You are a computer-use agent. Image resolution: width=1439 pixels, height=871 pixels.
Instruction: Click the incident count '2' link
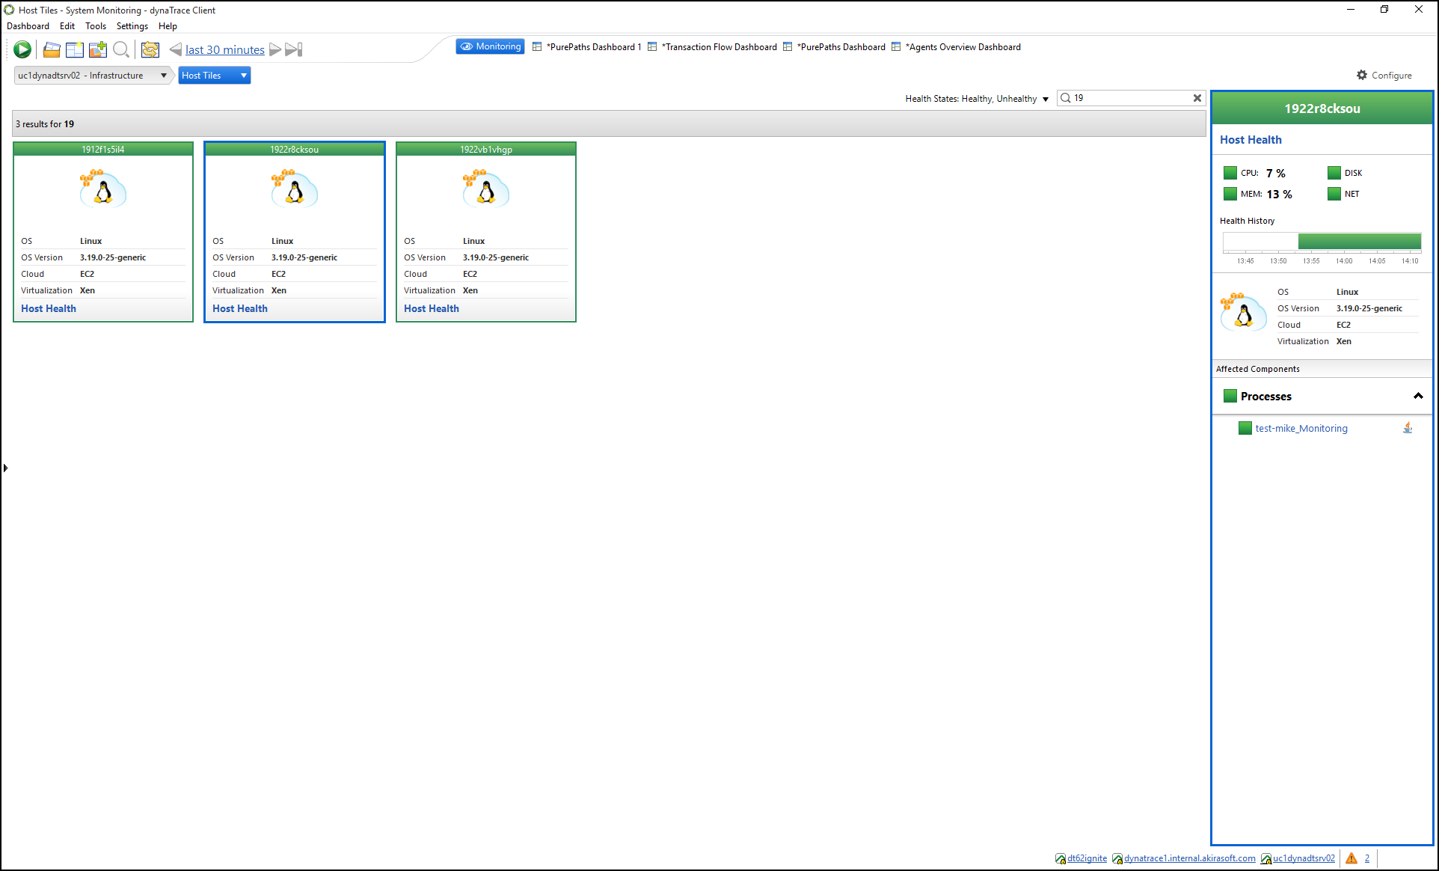[x=1367, y=858]
